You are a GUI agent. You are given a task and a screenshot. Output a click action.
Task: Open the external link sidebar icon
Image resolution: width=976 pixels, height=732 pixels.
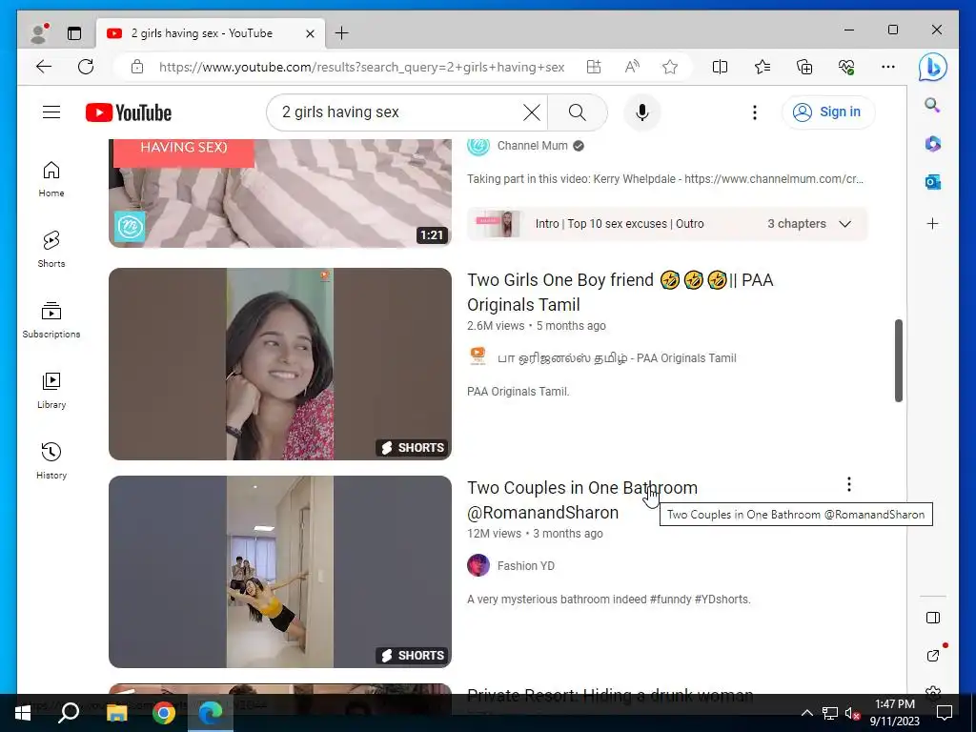coord(933,655)
